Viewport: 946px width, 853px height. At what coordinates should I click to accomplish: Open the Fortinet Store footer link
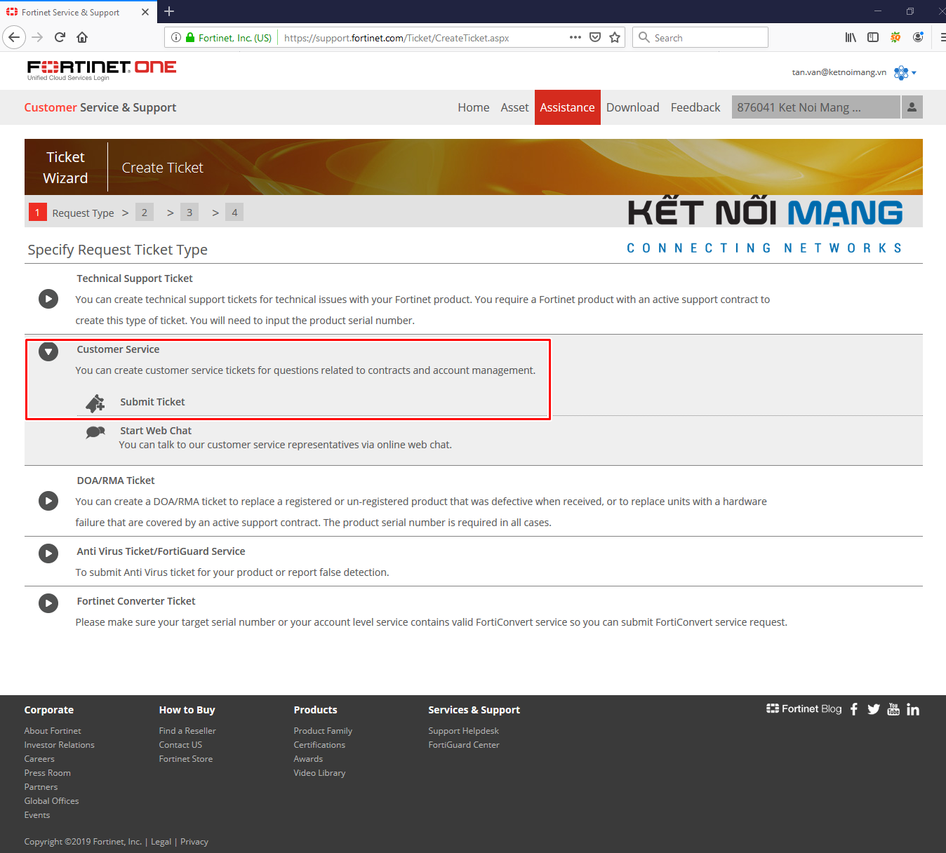186,759
